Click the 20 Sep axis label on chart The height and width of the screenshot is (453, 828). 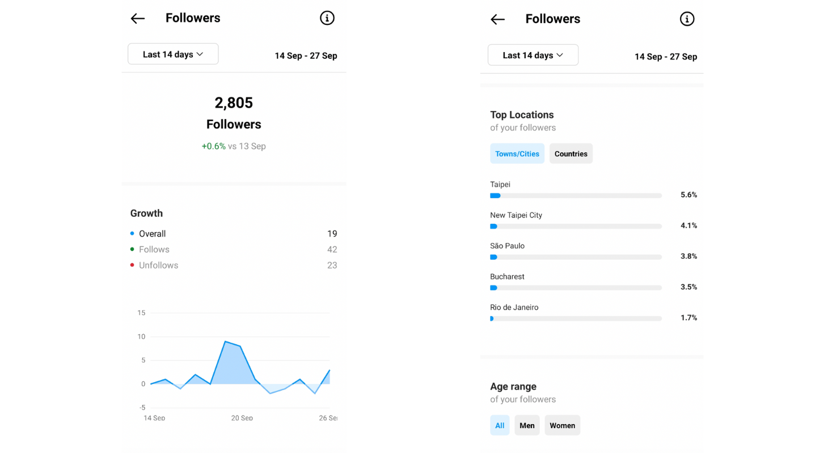coord(242,418)
